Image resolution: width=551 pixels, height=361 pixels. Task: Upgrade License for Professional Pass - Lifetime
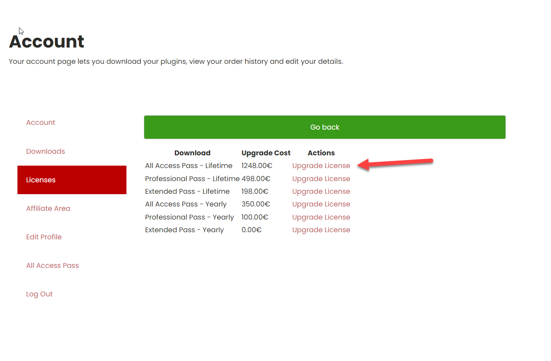pos(321,179)
